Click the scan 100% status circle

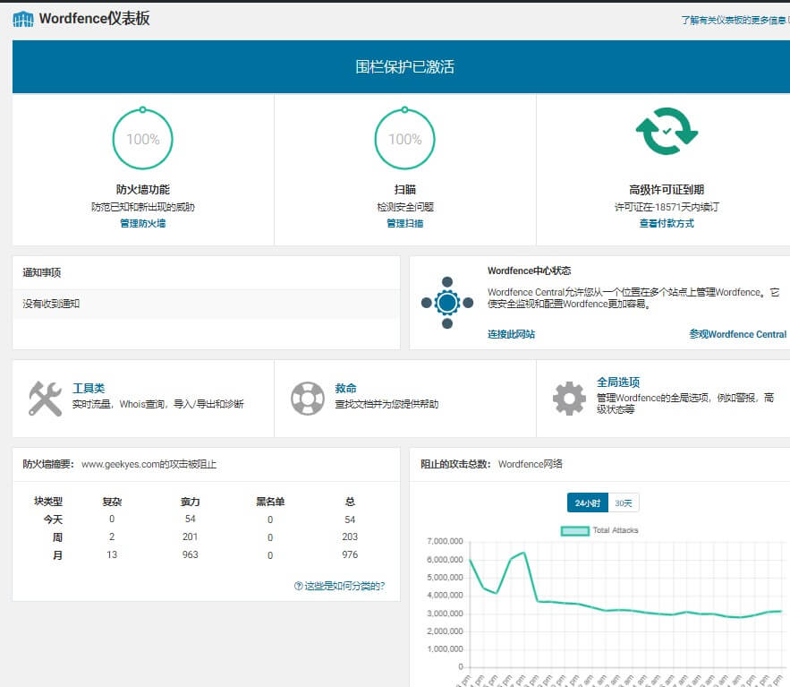404,139
